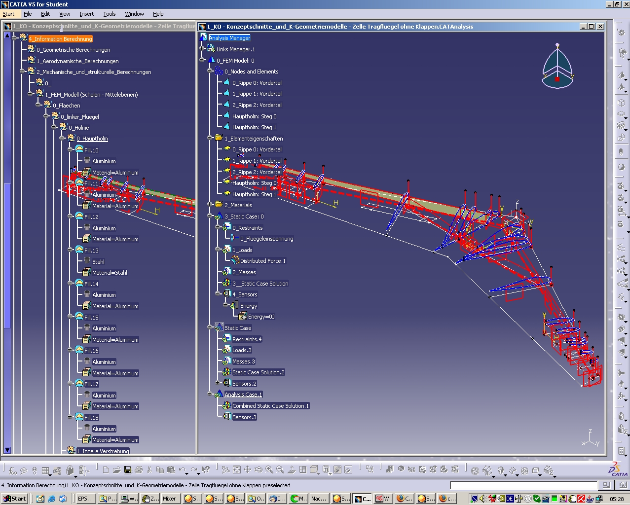The height and width of the screenshot is (505, 630).
Task: Collapse 0_Hauptholm node in left tree
Action: 63,139
